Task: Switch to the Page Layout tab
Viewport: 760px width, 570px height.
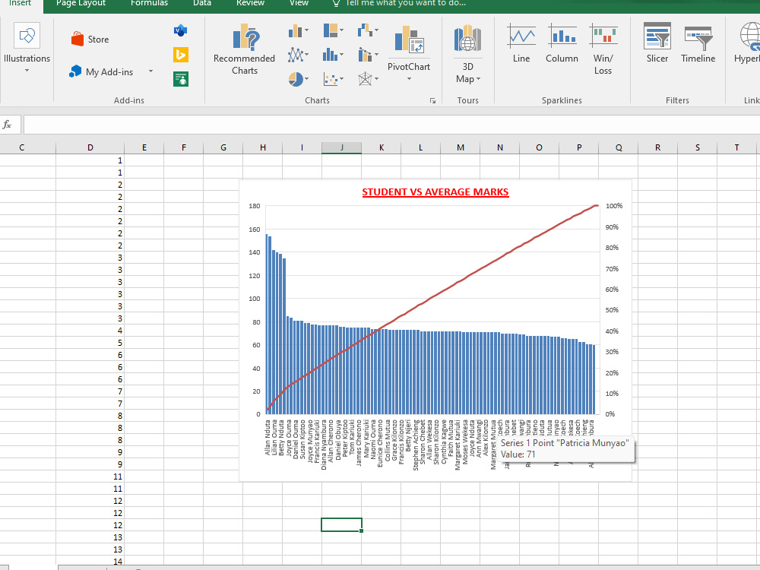Action: tap(81, 3)
